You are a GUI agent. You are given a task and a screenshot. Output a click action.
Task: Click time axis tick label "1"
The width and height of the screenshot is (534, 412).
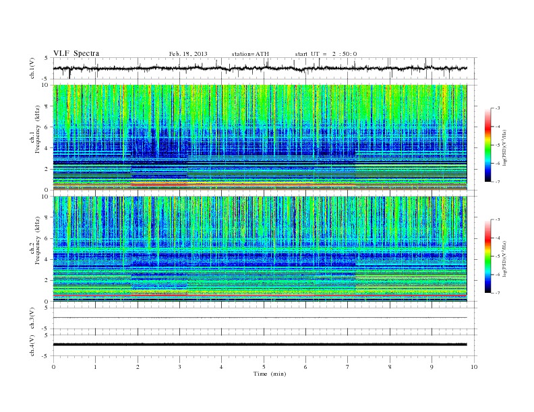[x=95, y=367]
